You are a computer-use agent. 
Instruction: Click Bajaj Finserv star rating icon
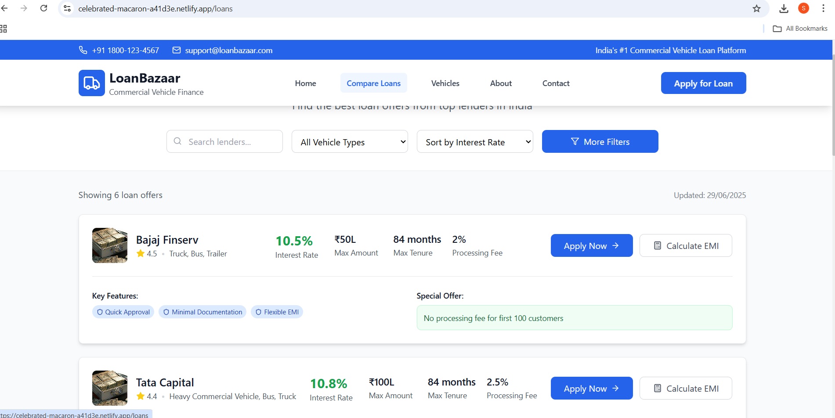point(141,253)
